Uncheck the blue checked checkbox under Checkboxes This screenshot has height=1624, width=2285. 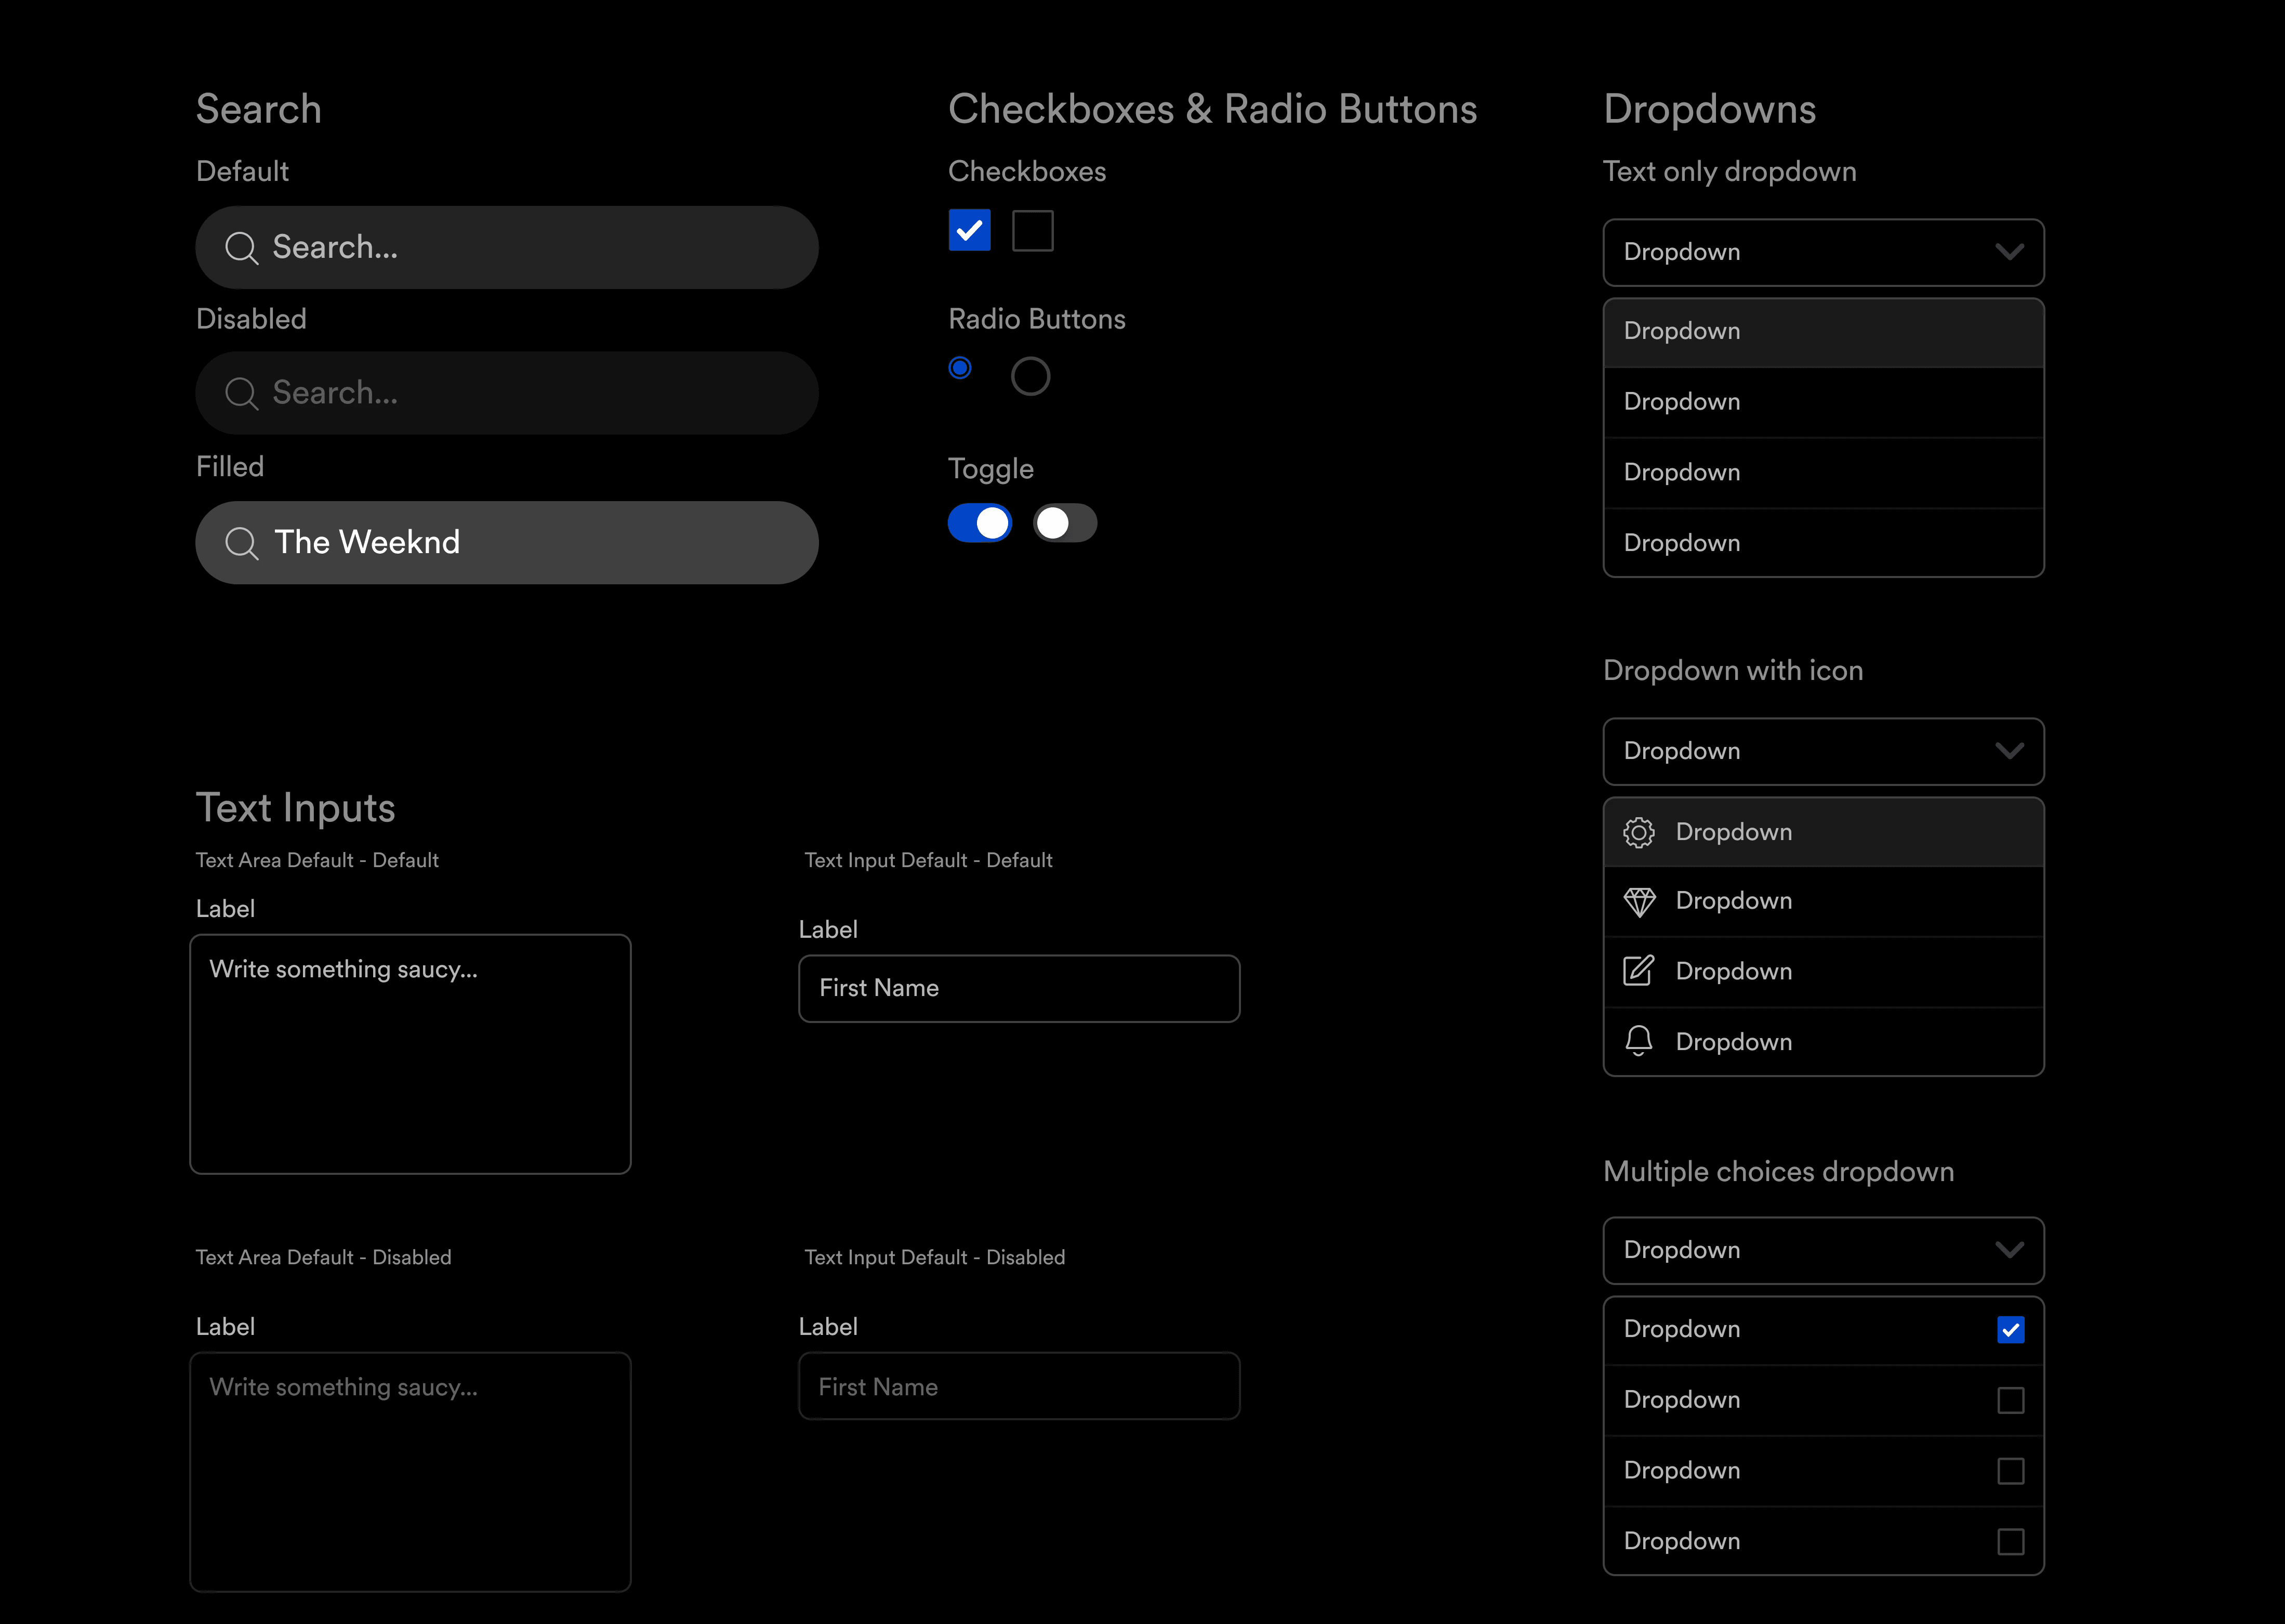point(969,231)
